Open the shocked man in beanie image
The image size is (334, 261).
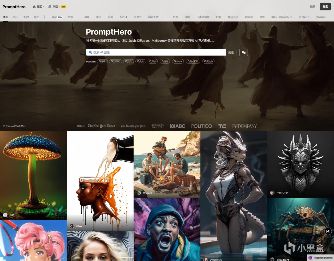(167, 229)
